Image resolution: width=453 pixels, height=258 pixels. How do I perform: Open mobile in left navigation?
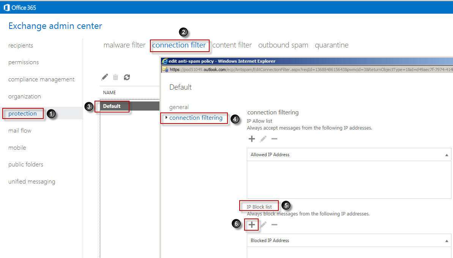point(17,147)
